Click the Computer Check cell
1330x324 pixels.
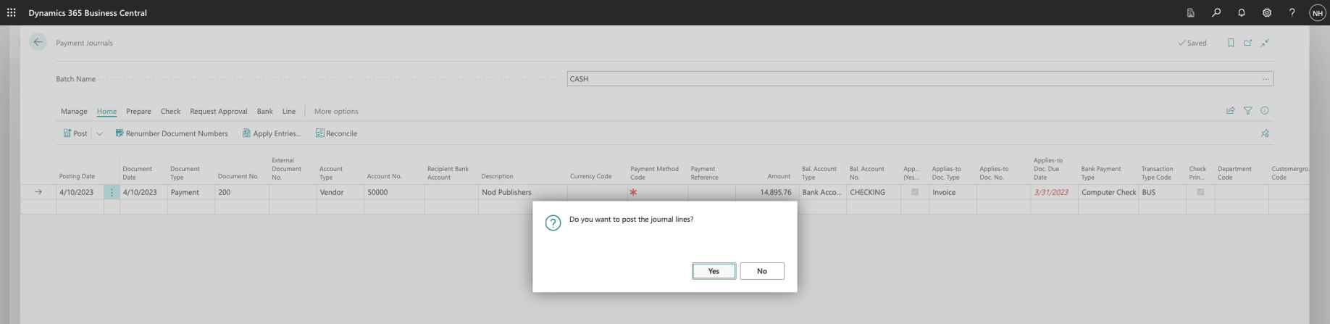pyautogui.click(x=1108, y=192)
